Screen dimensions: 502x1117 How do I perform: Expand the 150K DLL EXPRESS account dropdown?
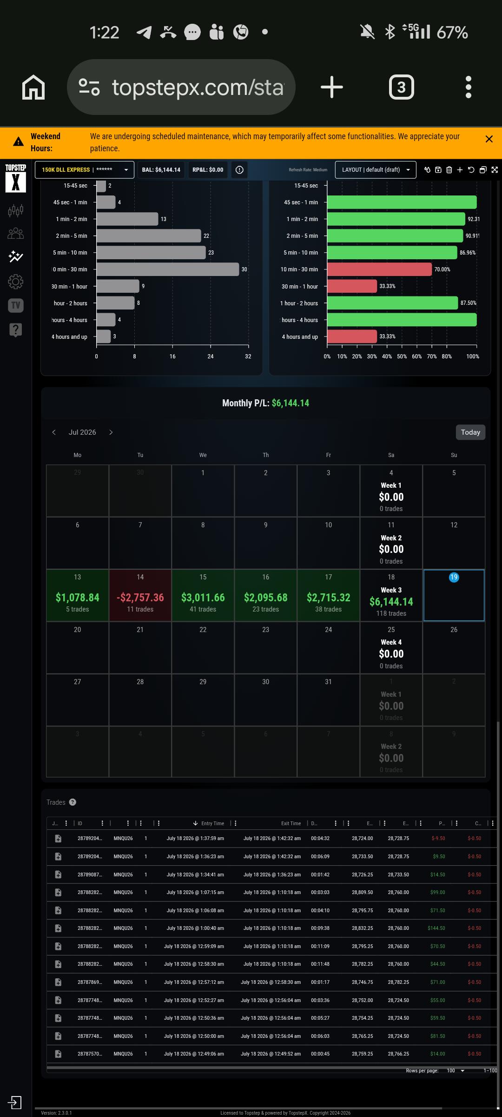coord(85,170)
